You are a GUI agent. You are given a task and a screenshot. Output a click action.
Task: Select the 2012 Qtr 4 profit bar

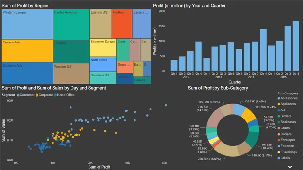pos(198,56)
